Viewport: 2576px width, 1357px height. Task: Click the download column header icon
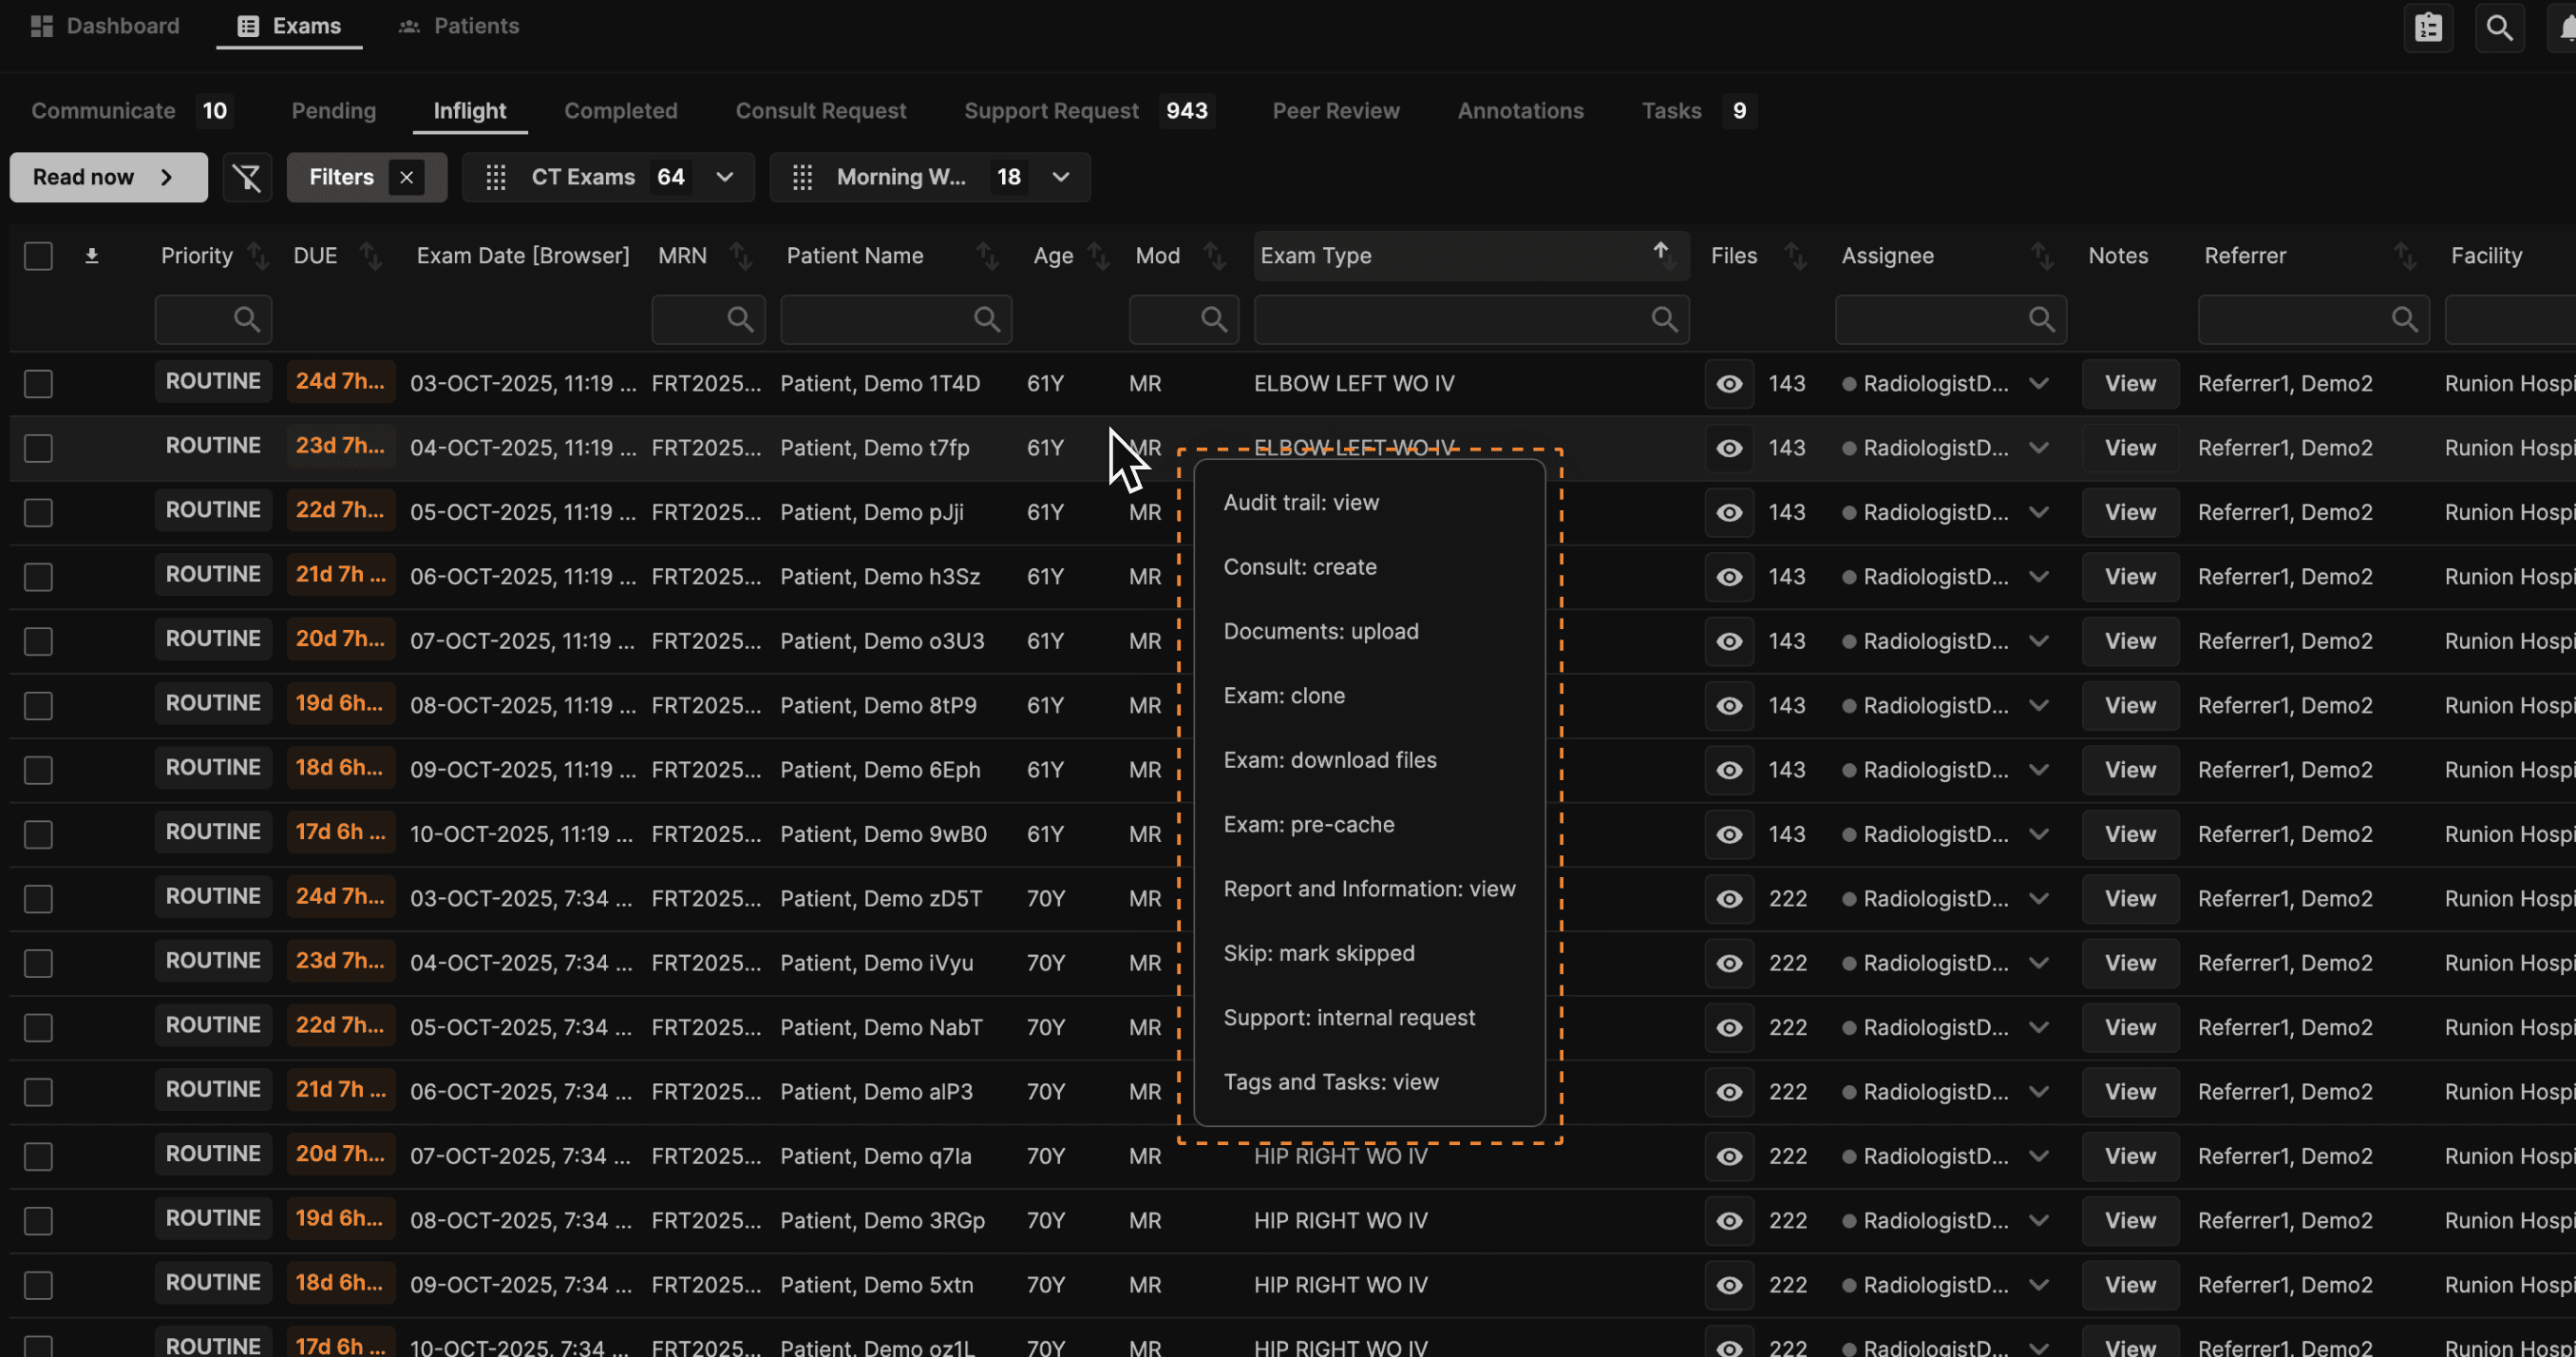[91, 257]
